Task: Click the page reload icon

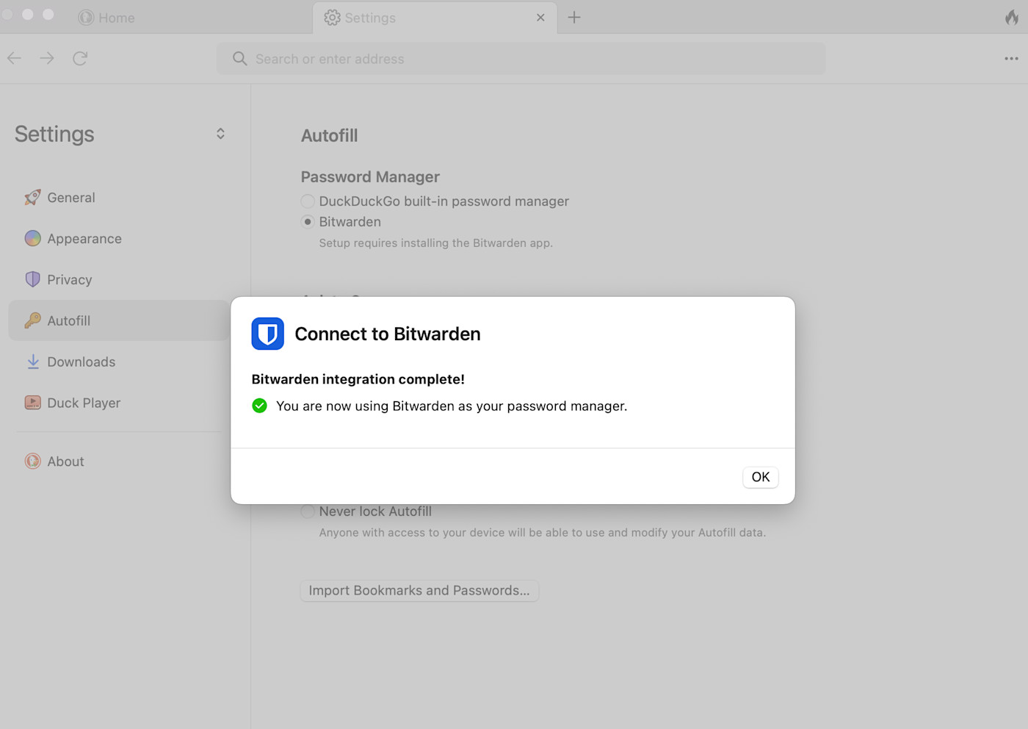Action: pos(80,58)
